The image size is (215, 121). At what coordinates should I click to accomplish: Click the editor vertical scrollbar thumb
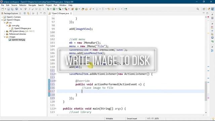(206, 91)
